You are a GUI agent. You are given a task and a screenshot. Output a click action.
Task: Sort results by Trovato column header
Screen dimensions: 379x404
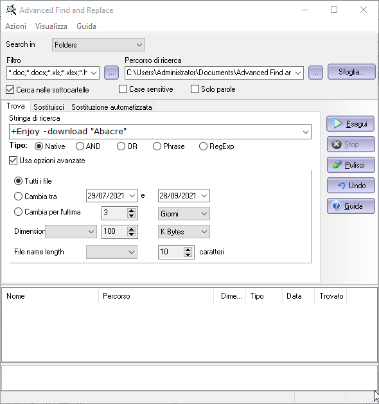click(x=331, y=296)
